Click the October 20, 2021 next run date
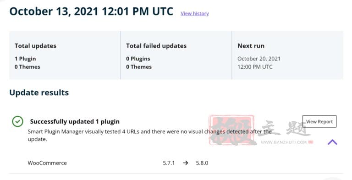Image resolution: width=352 pixels, height=180 pixels. 259,59
